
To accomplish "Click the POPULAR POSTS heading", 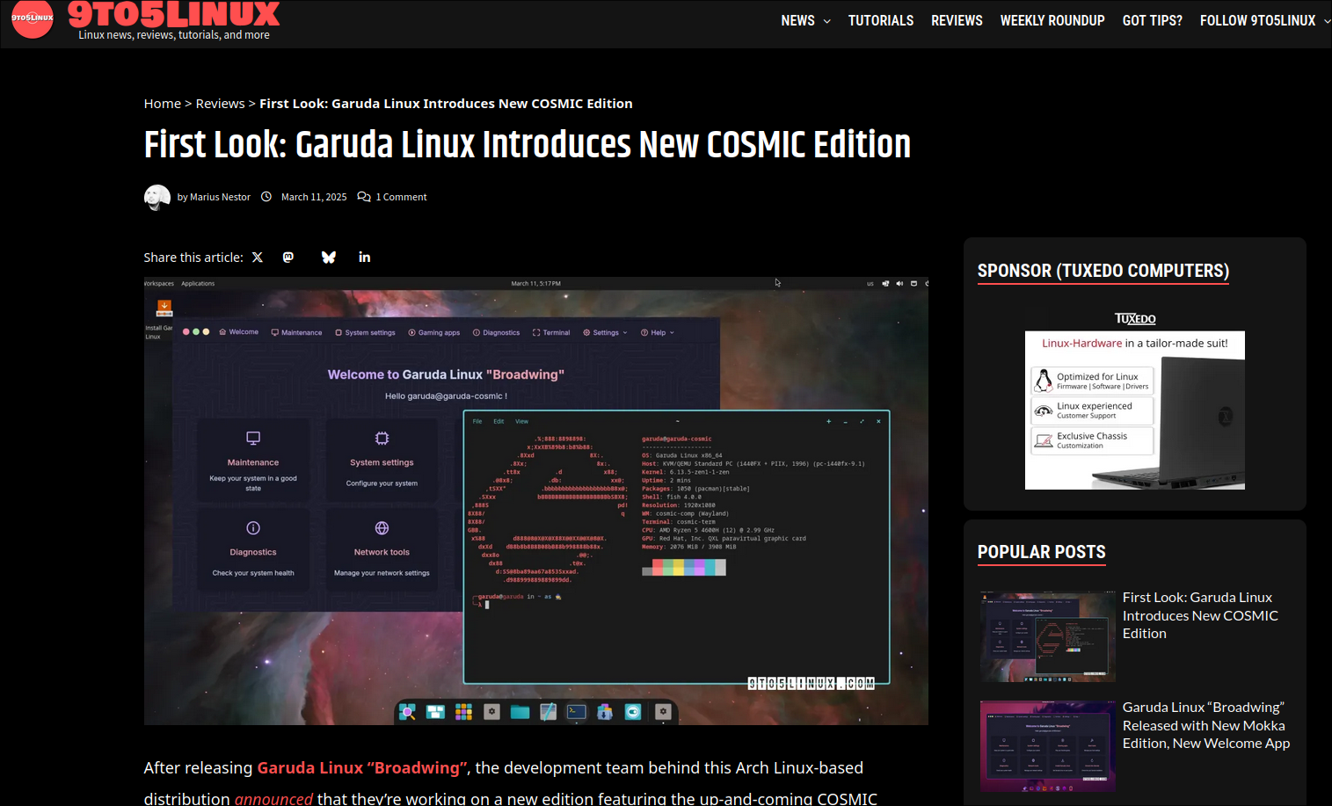I will (x=1042, y=552).
